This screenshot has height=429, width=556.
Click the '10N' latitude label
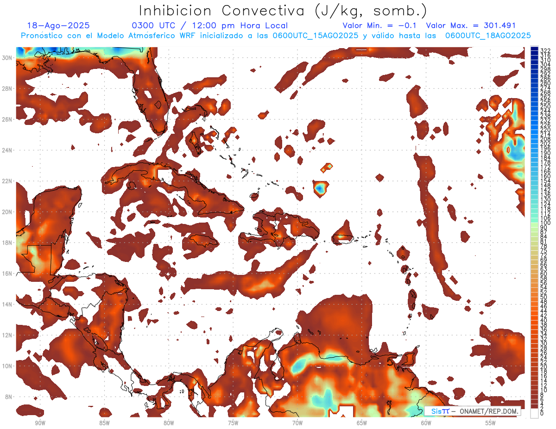pos(7,366)
